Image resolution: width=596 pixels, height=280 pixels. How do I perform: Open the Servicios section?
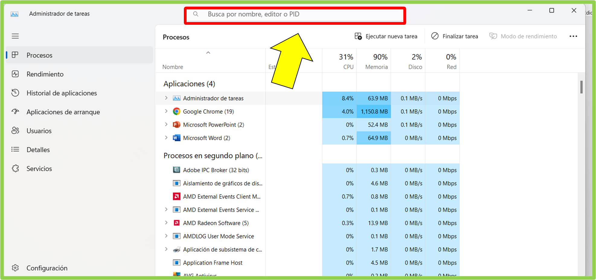tap(15, 168)
